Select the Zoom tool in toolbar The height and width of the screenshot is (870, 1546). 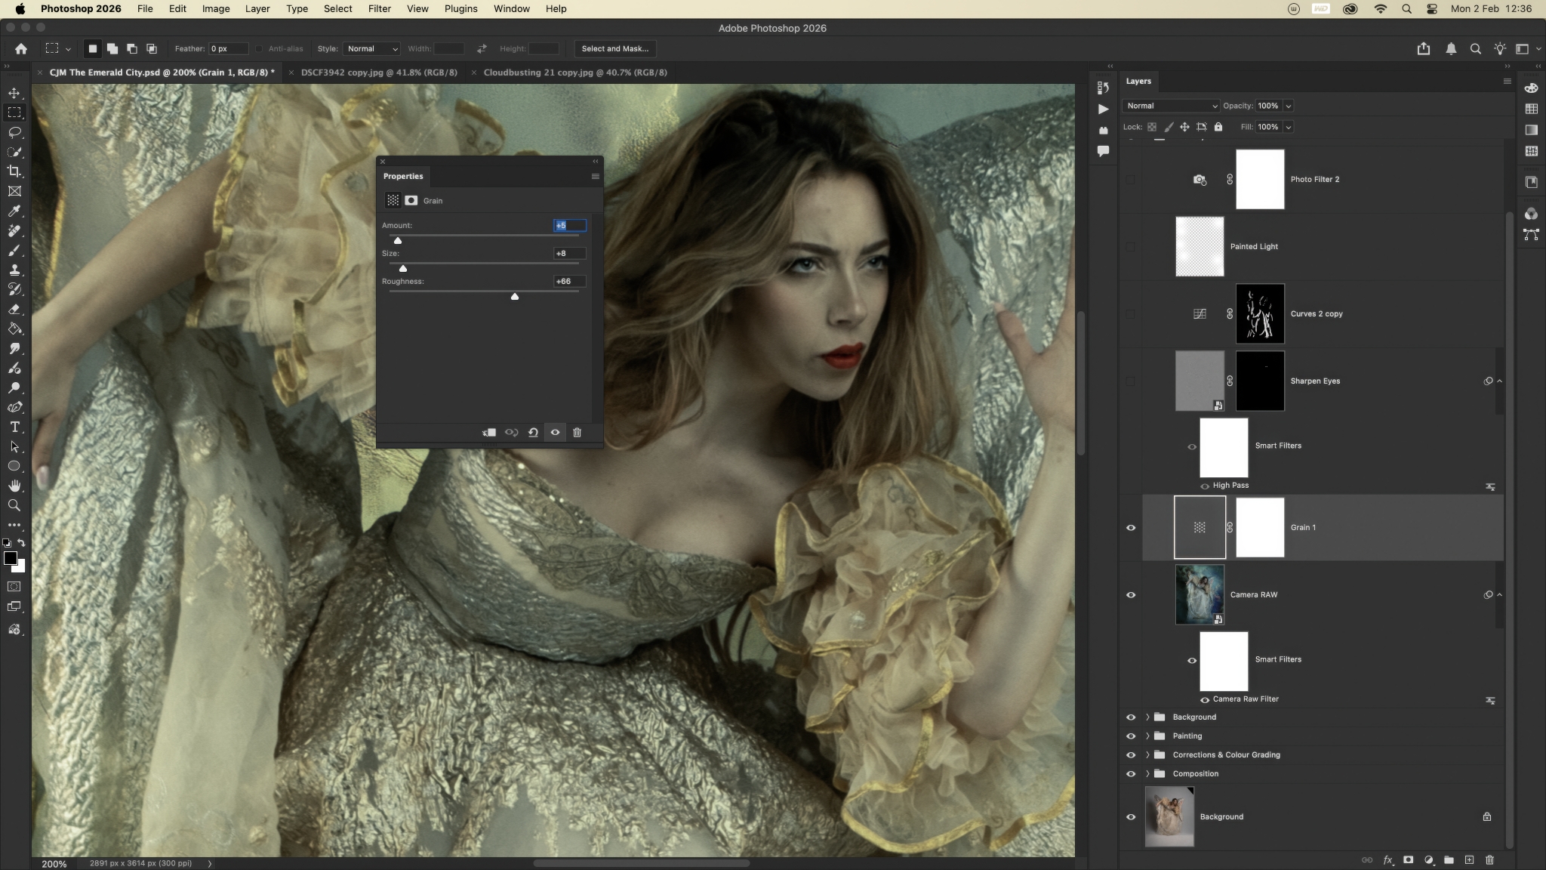coord(14,505)
